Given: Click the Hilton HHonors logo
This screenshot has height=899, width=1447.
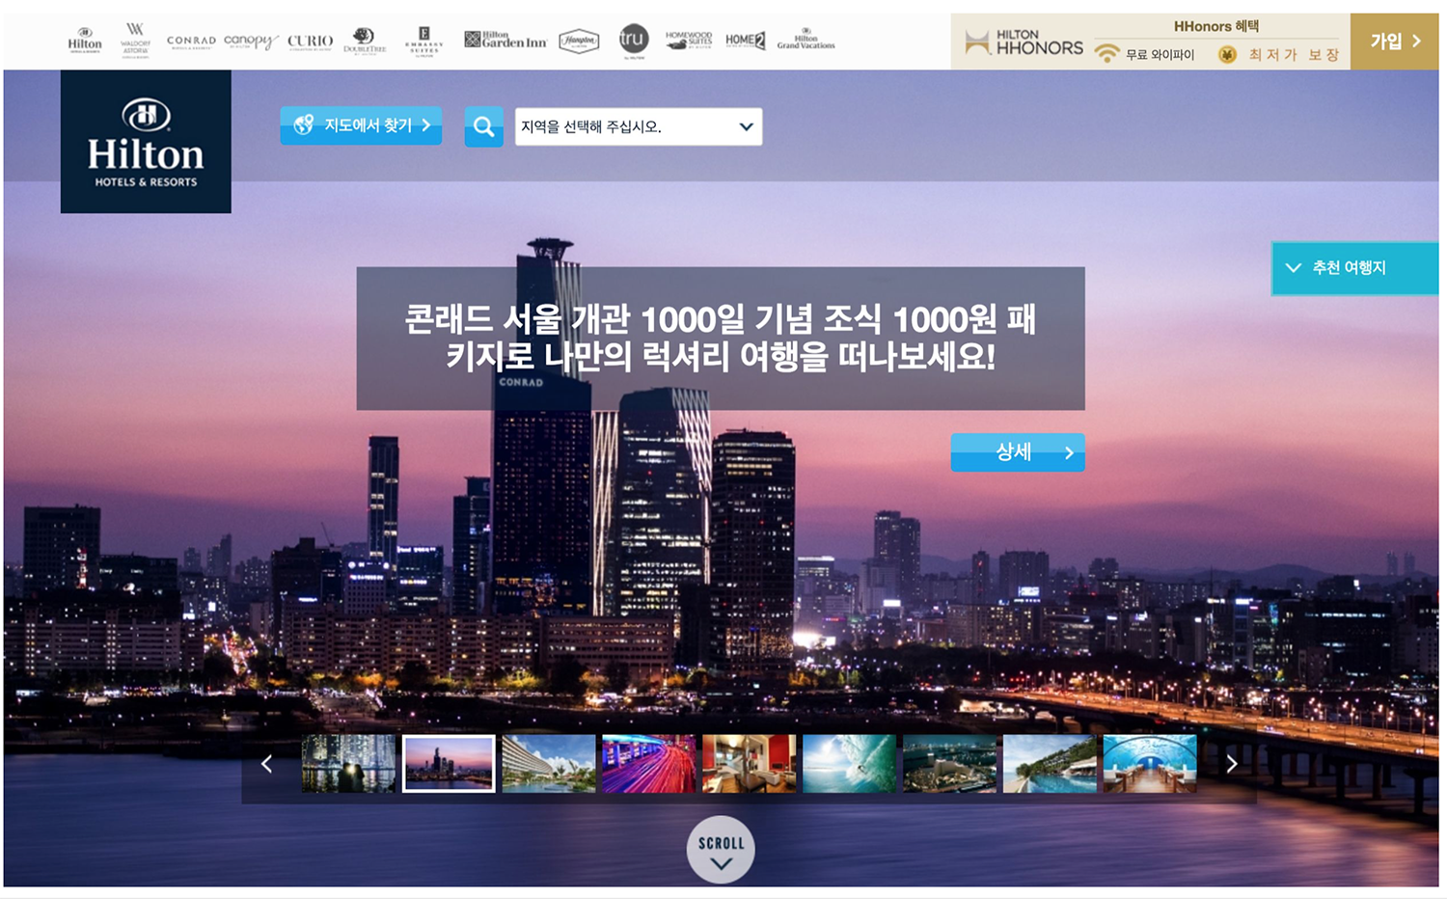Looking at the screenshot, I should point(1024,41).
